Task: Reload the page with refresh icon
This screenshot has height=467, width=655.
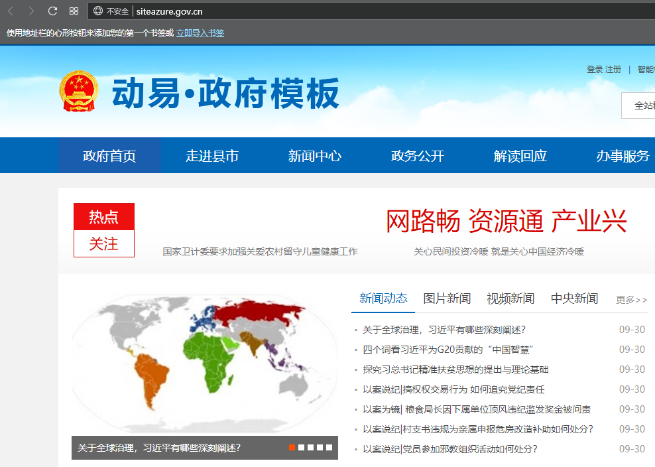Action: pos(52,11)
